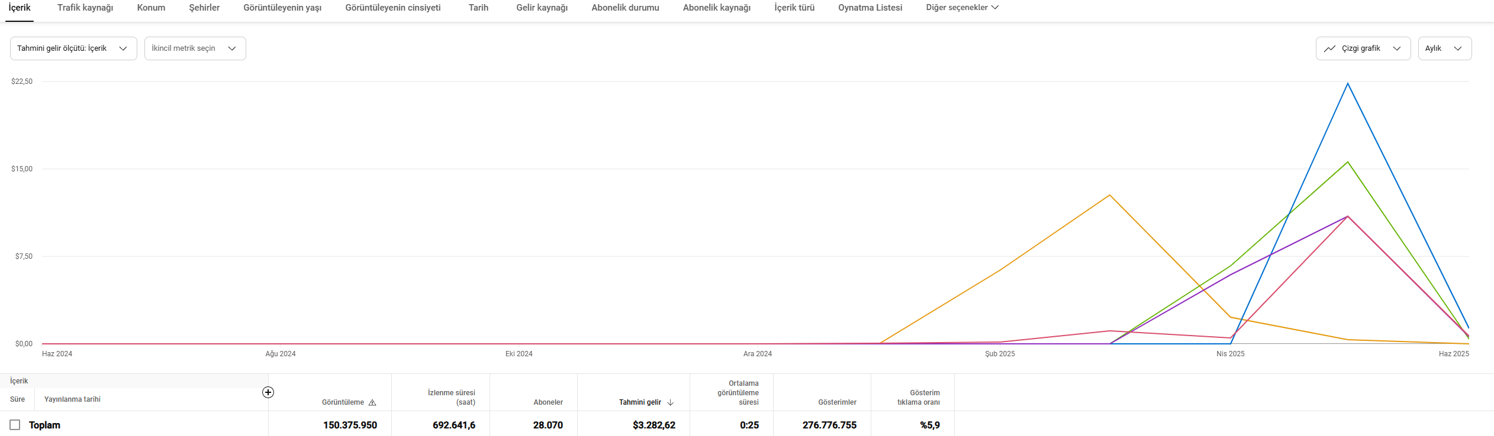Viewport: 1494px width, 436px height.
Task: Click the plus icon to add a metric column
Action: (268, 392)
